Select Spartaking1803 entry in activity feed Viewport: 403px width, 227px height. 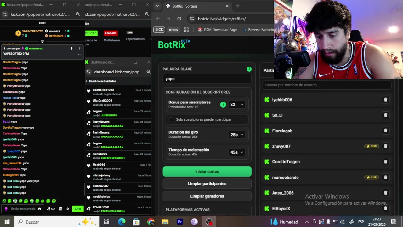118,92
